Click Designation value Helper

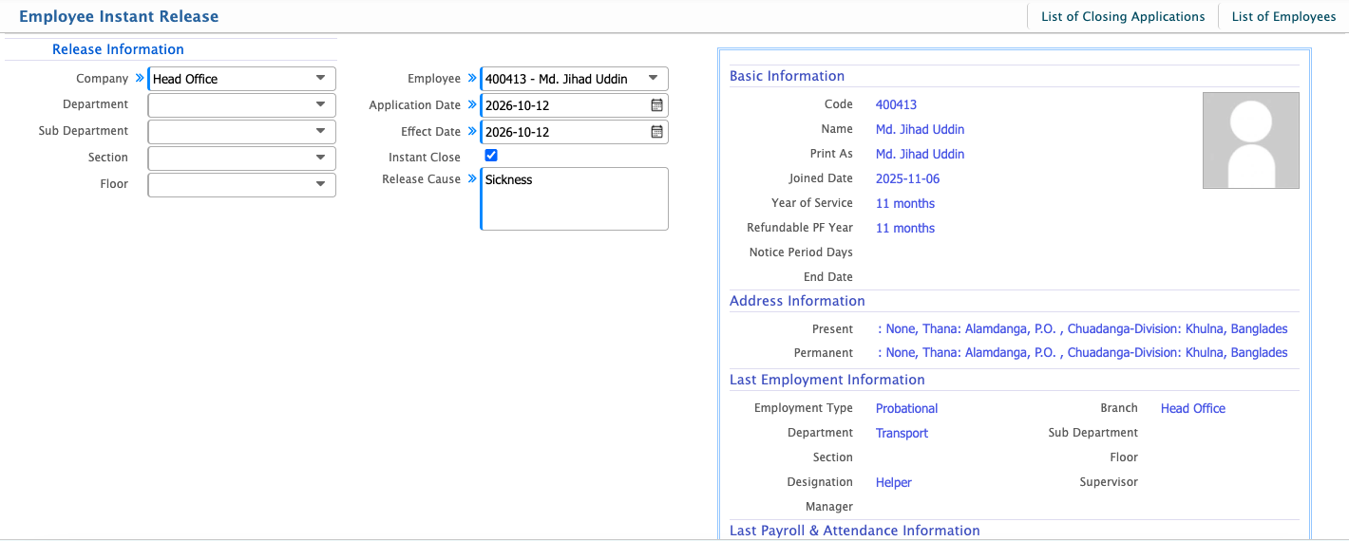pyautogui.click(x=893, y=482)
